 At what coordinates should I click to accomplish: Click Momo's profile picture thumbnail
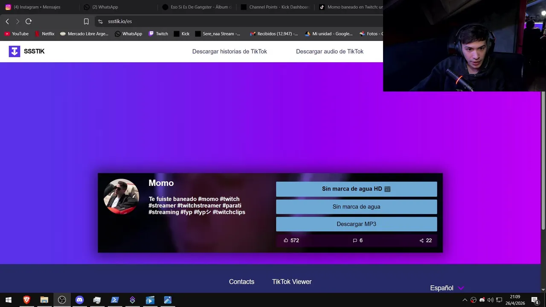tap(121, 197)
